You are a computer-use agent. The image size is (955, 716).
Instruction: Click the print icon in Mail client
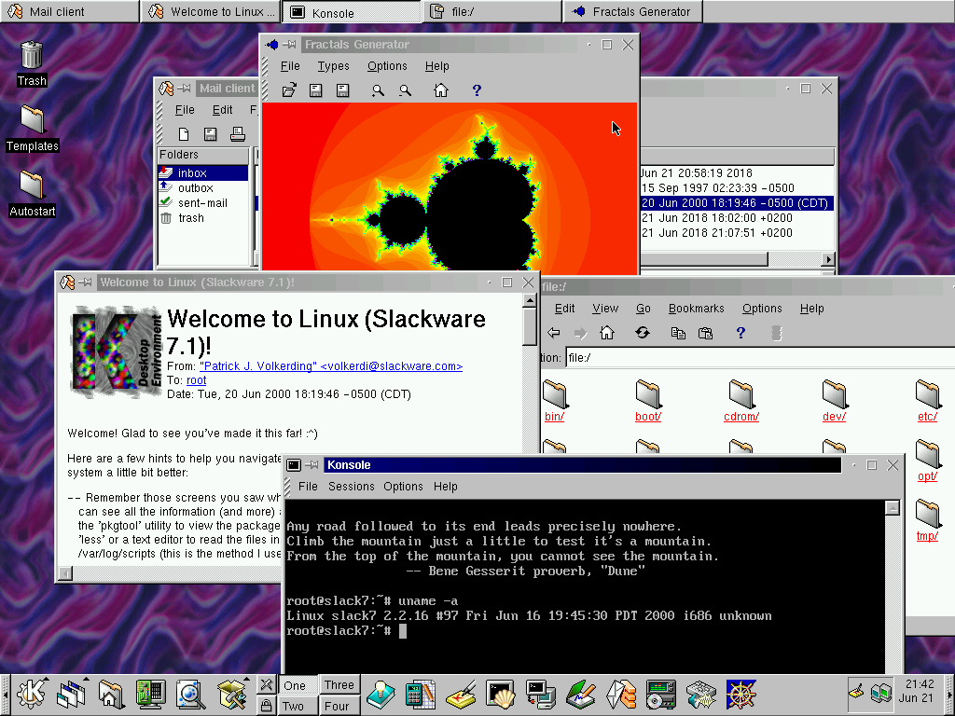(x=238, y=134)
